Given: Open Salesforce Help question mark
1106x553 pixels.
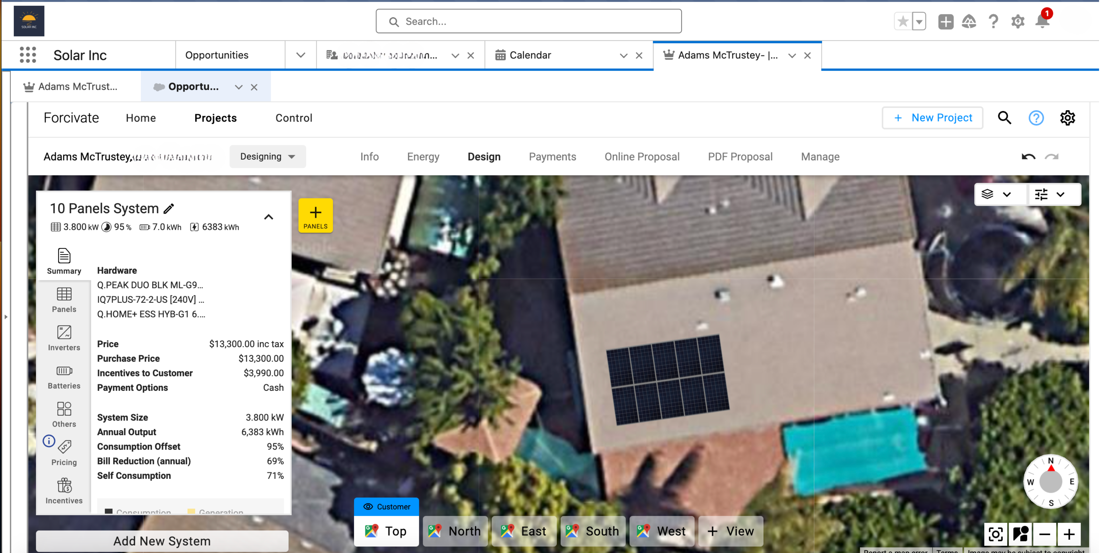Looking at the screenshot, I should pyautogui.click(x=993, y=21).
